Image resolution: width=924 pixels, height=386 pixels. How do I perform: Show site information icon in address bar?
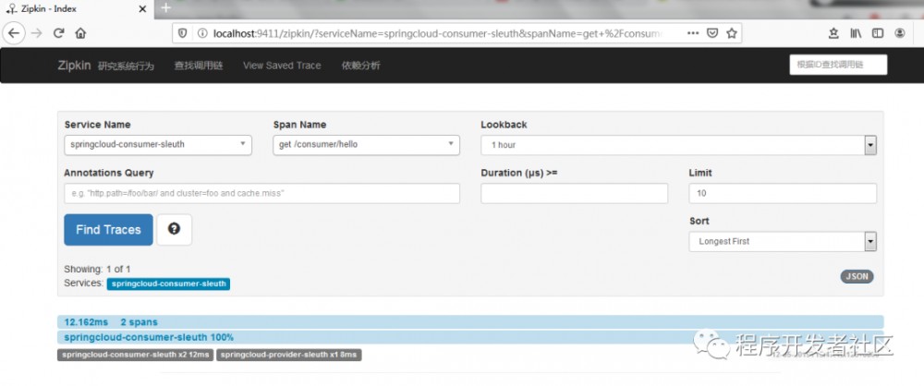coord(202,33)
